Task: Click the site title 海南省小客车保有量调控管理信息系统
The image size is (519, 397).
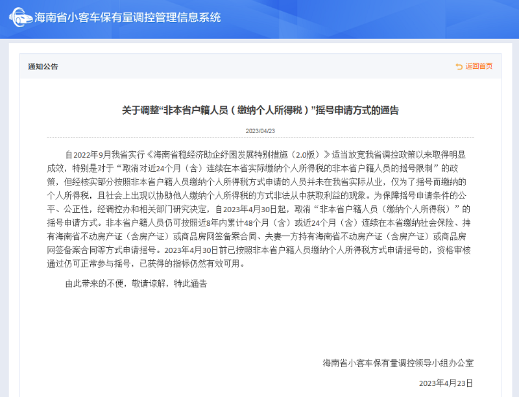Action: pyautogui.click(x=127, y=18)
